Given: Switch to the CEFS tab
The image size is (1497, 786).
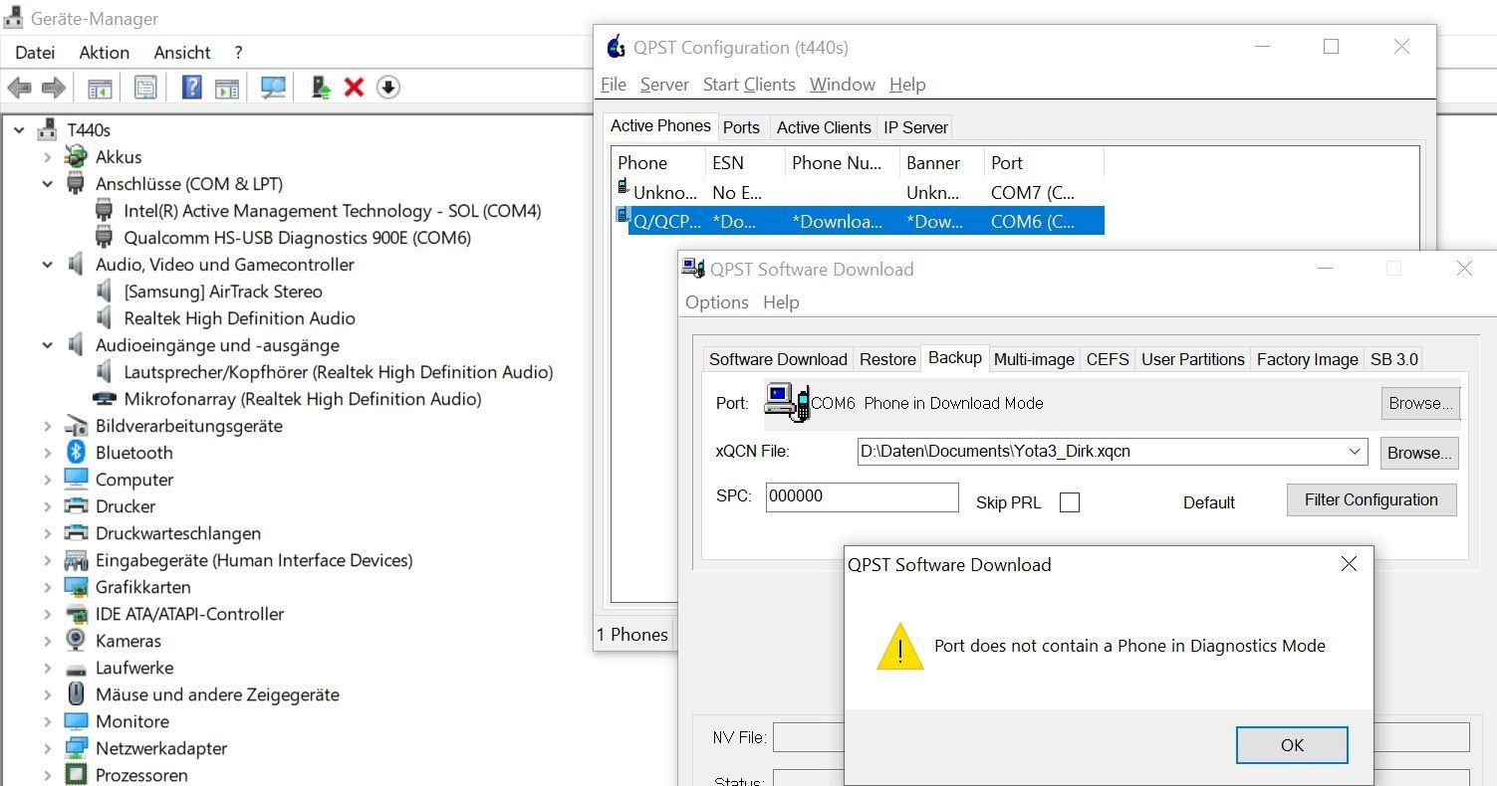Looking at the screenshot, I should point(1108,359).
